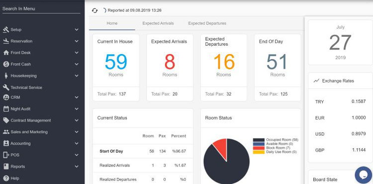
Task: Expand the POS menu chevron
Action: [77, 155]
